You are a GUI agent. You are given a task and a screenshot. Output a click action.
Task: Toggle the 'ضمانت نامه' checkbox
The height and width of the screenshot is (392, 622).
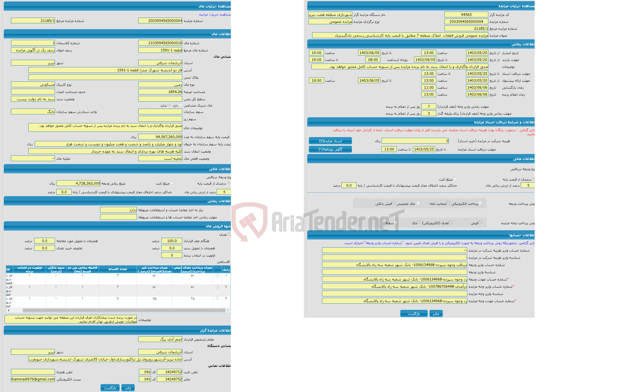coord(448,203)
